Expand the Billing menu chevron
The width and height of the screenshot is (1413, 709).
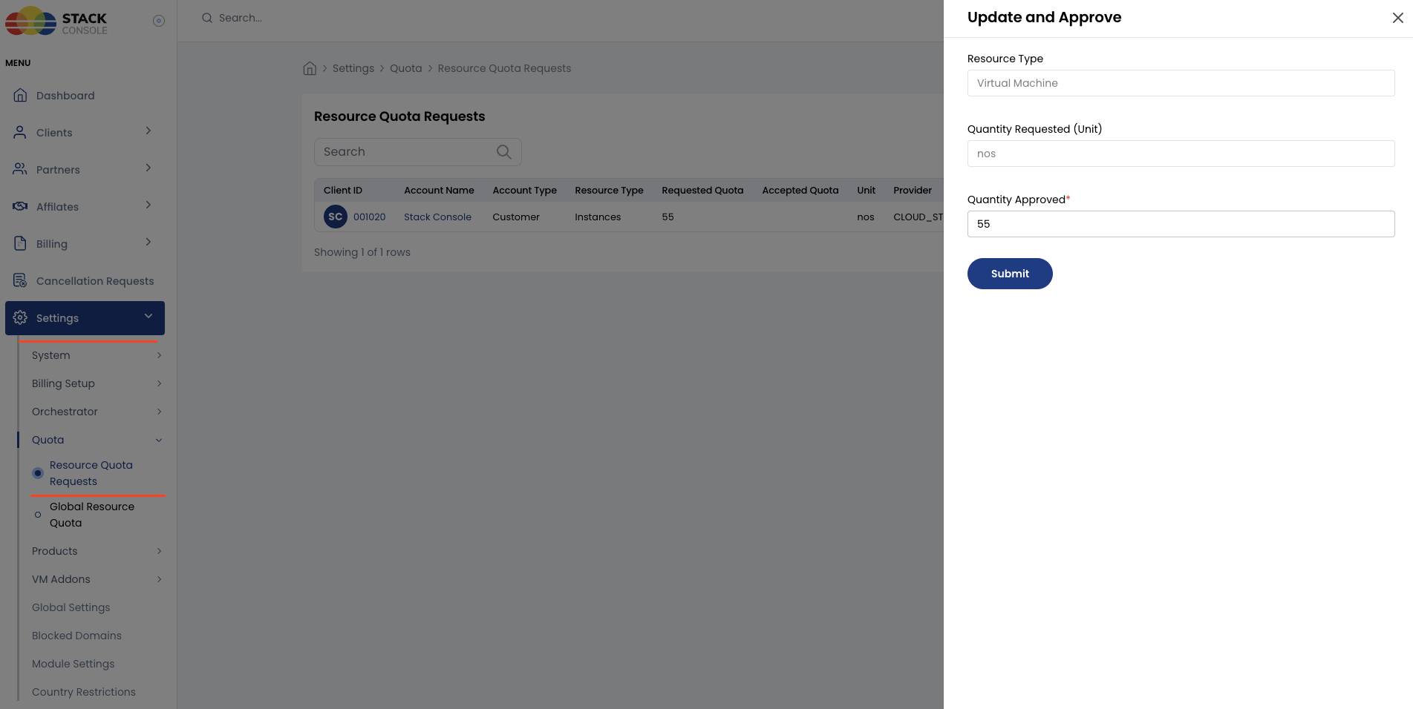pos(149,243)
